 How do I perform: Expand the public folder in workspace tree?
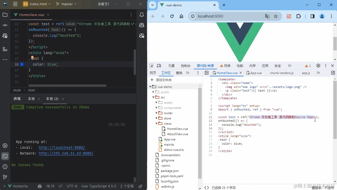pyautogui.click(x=154, y=92)
